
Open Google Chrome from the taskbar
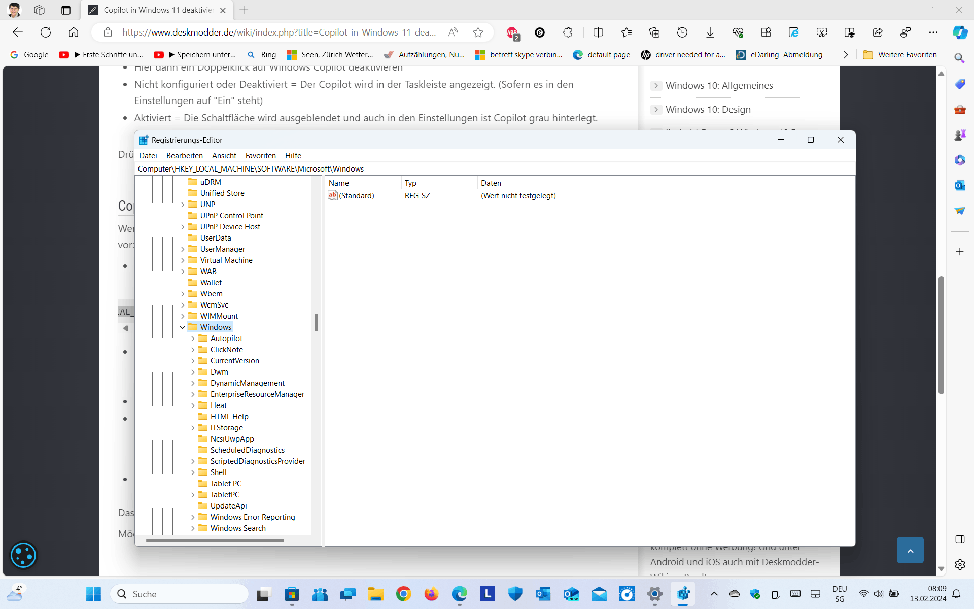point(403,594)
